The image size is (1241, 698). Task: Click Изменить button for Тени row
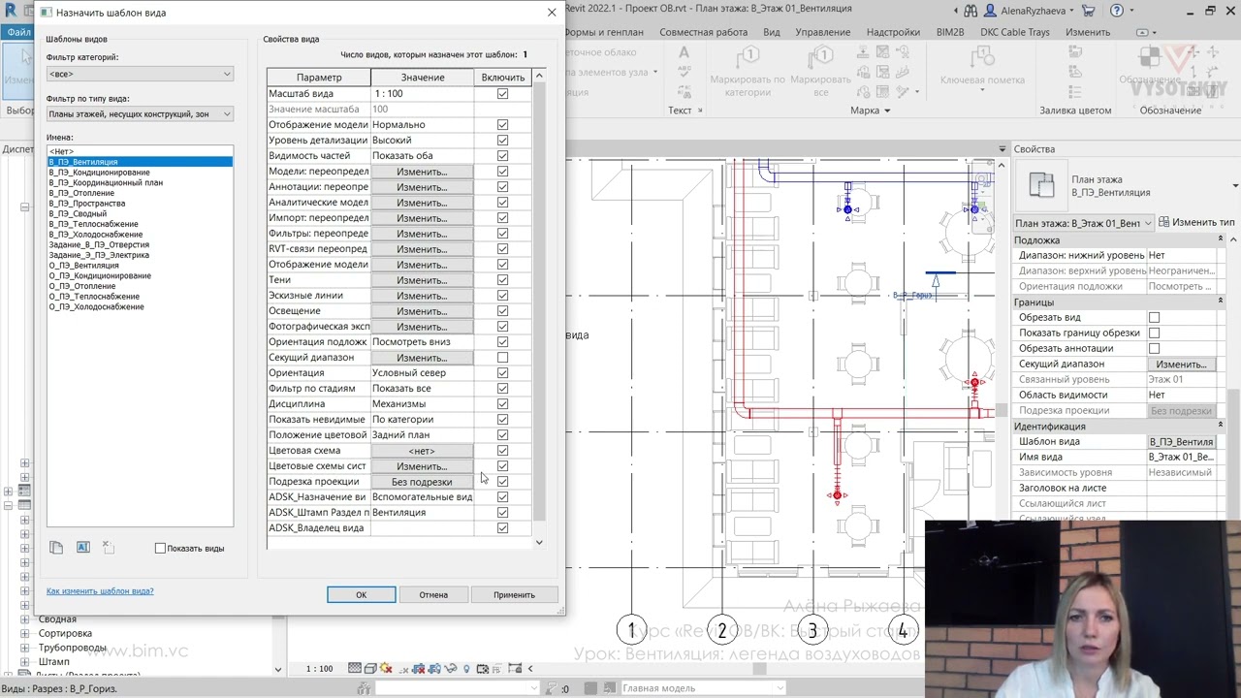coord(422,280)
